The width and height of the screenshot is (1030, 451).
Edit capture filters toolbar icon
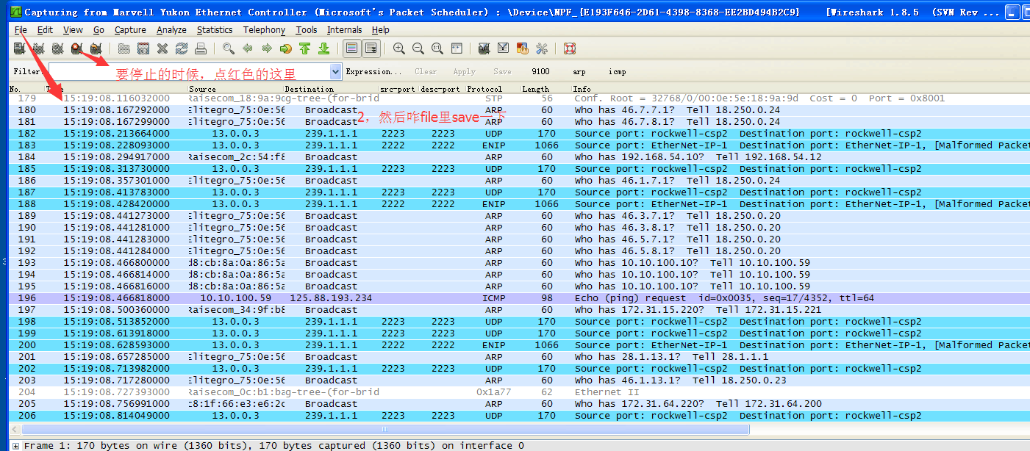tap(484, 48)
